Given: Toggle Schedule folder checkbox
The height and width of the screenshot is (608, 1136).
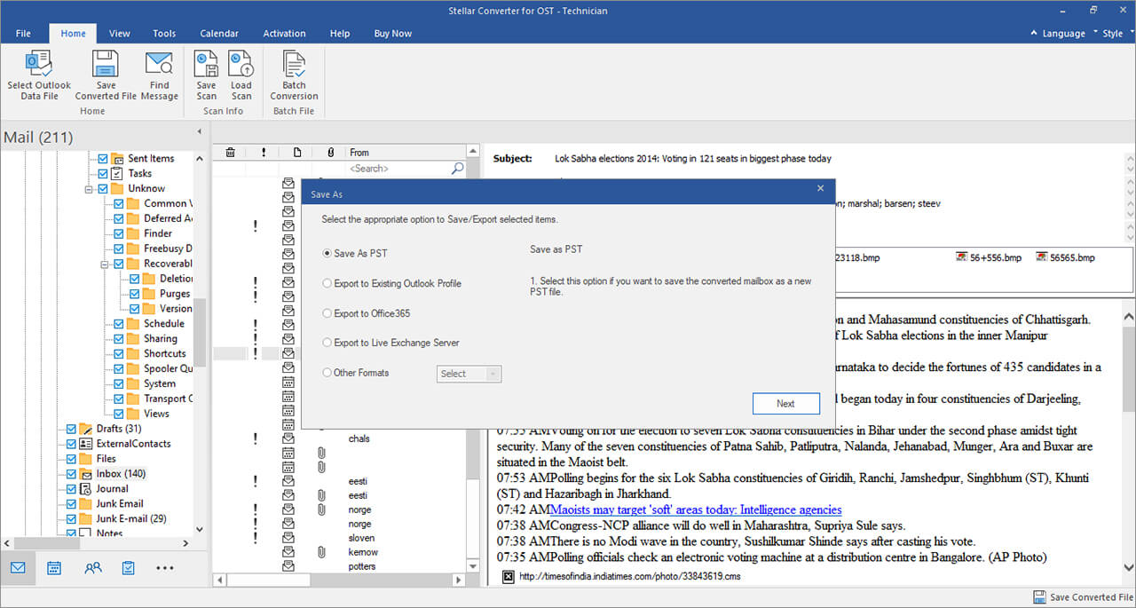Looking at the screenshot, I should coord(119,324).
